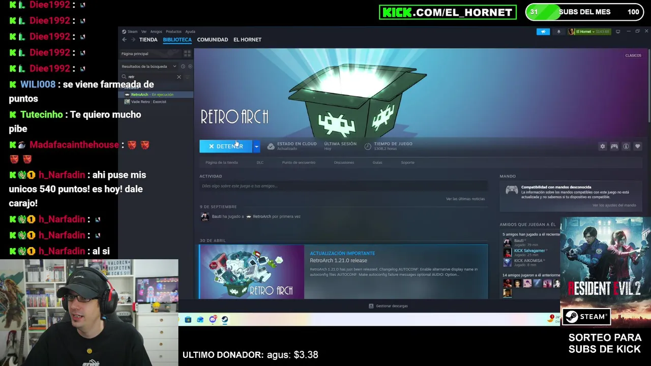Click the library search field
The width and height of the screenshot is (651, 366).
pos(150,77)
